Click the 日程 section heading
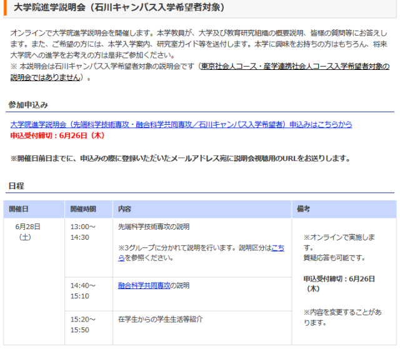The image size is (400, 349). tap(17, 186)
